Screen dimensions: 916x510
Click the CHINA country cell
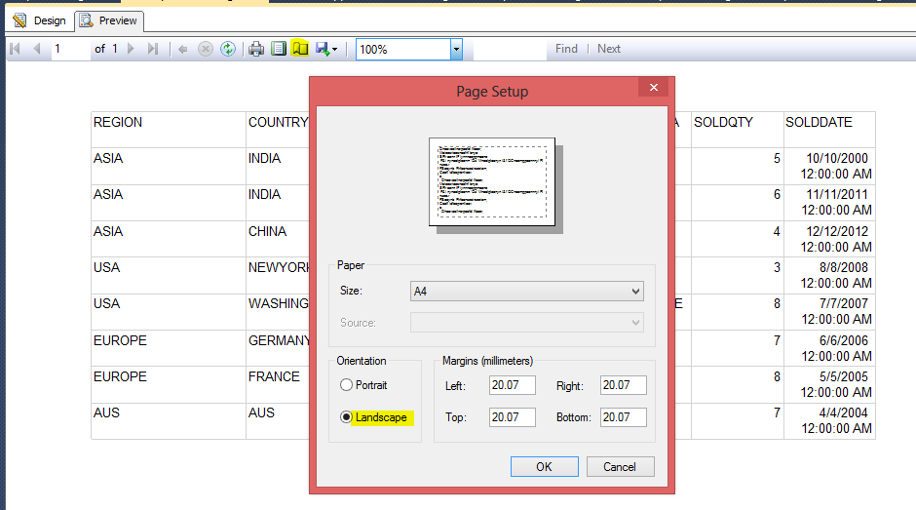[x=278, y=239]
